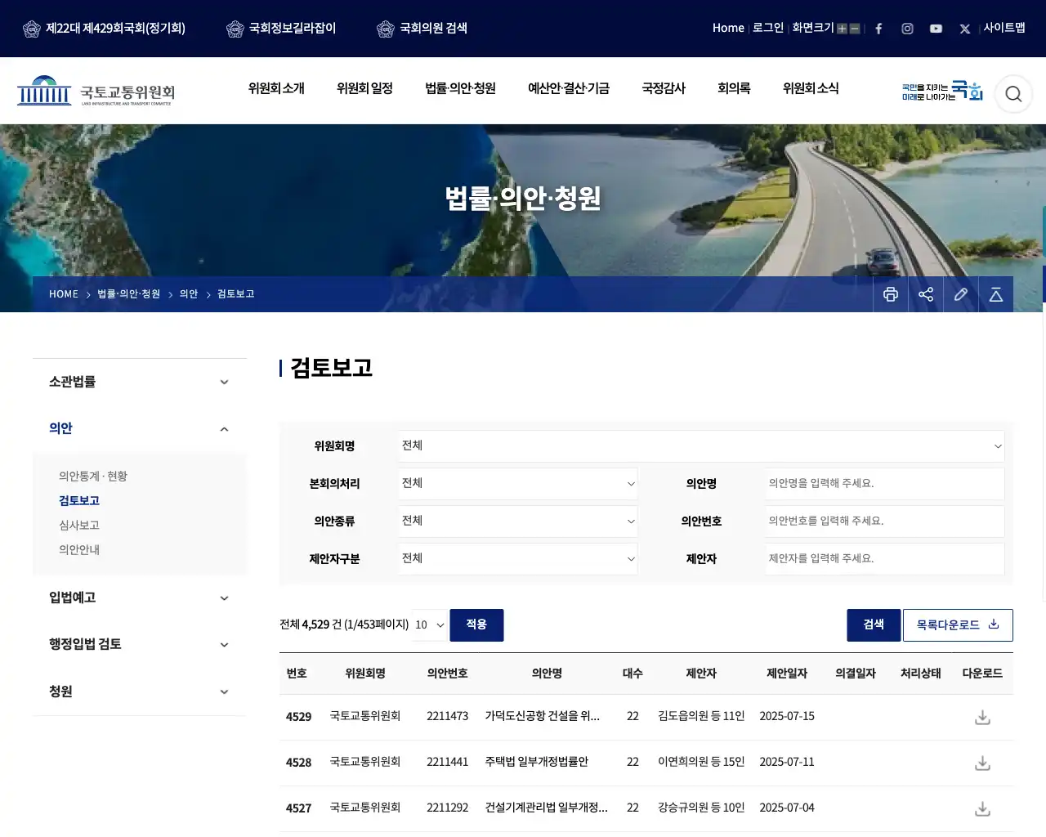Share the page using share icon
This screenshot has width=1046, height=837.
point(926,294)
